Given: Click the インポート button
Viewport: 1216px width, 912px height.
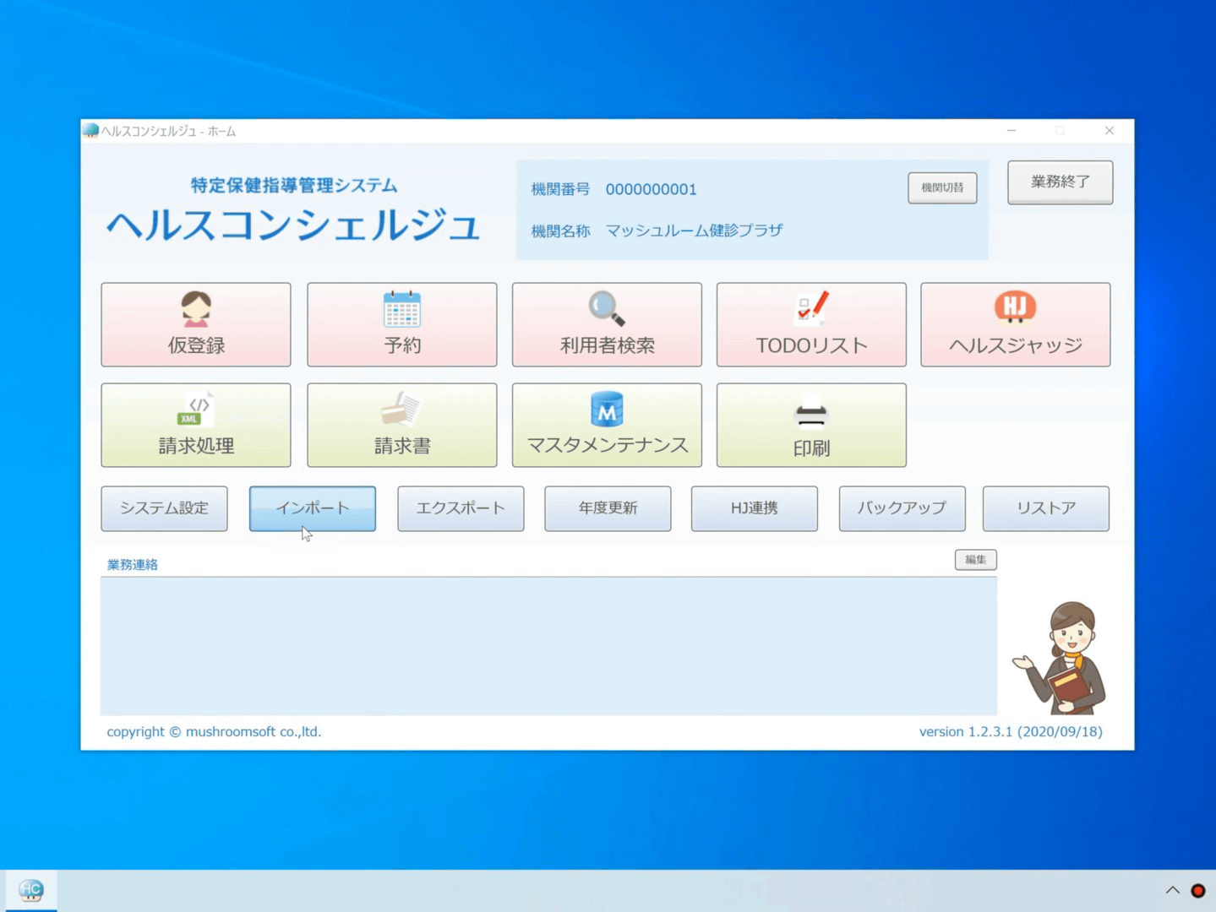Looking at the screenshot, I should click(x=313, y=508).
